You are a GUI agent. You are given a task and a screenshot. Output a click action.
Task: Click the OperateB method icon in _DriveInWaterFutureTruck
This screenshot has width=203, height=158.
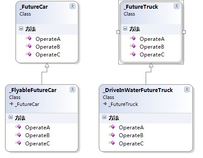click(x=112, y=135)
